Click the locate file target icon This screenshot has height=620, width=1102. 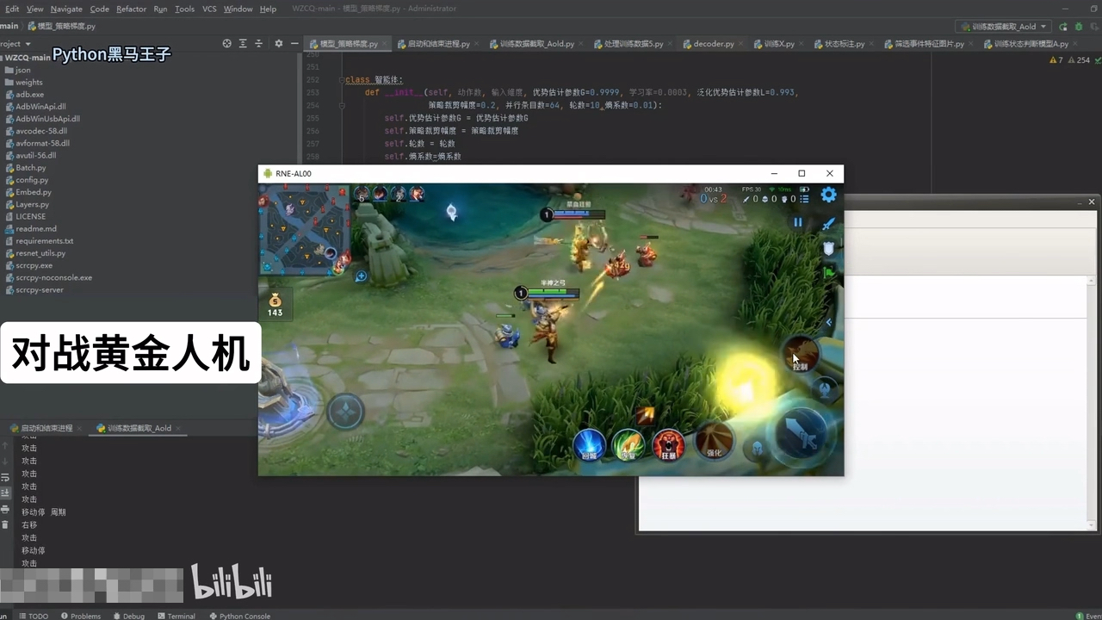pyautogui.click(x=226, y=43)
